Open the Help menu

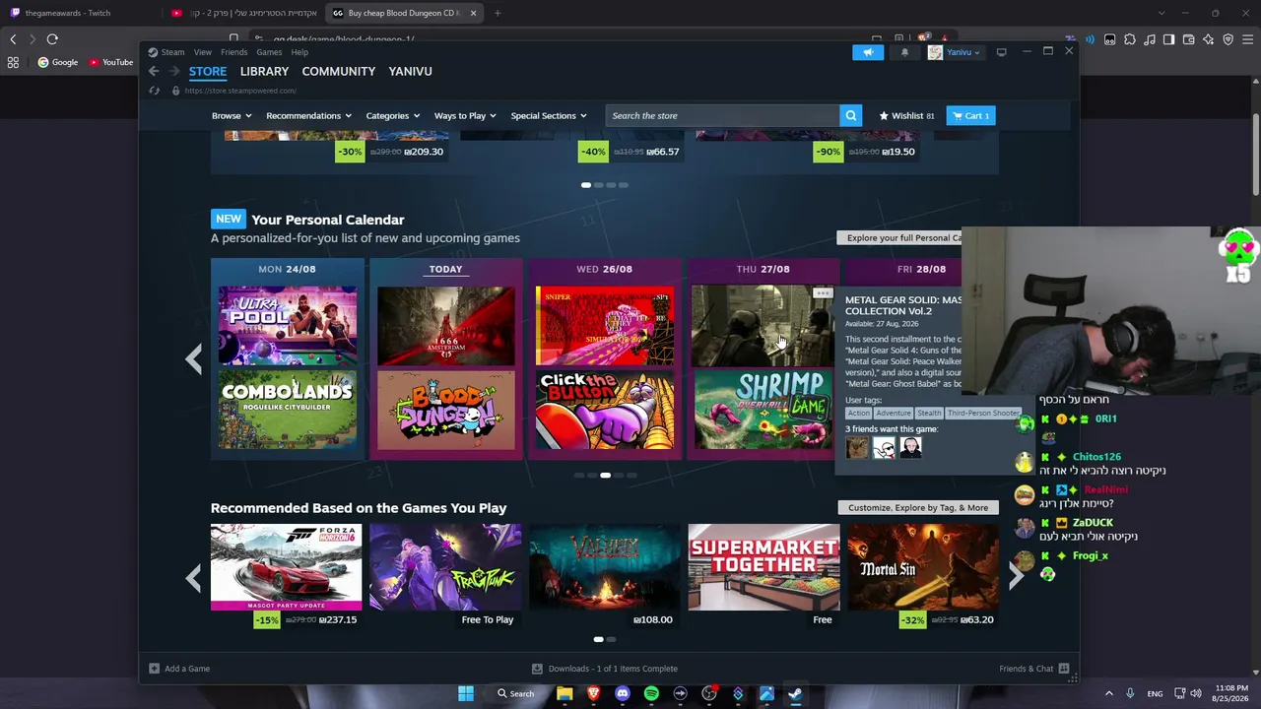299,52
